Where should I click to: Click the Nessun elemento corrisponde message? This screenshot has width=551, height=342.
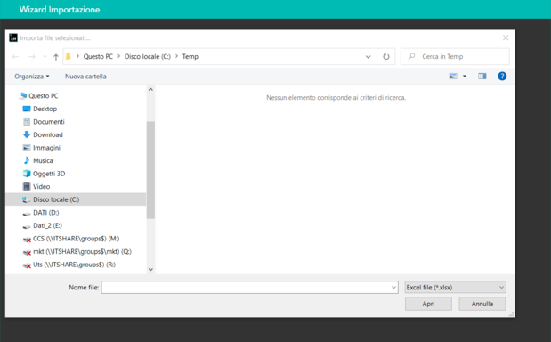pyautogui.click(x=336, y=98)
